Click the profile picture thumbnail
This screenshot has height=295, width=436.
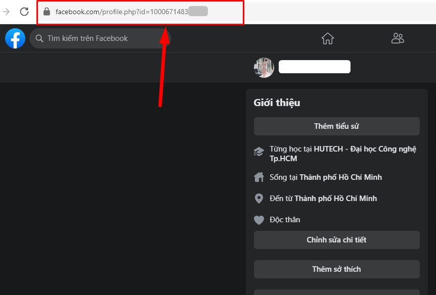pos(264,68)
